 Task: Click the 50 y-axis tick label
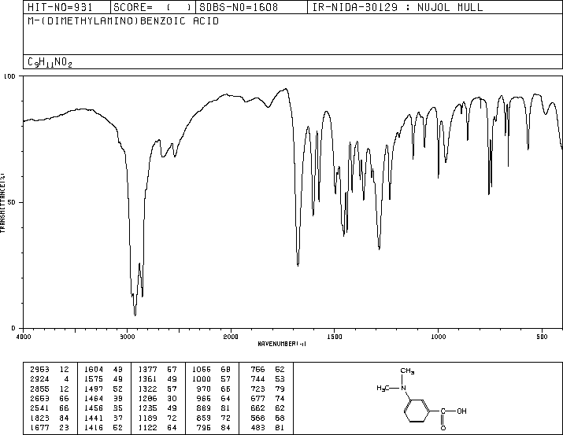pos(12,202)
